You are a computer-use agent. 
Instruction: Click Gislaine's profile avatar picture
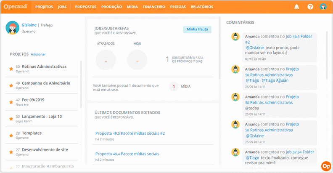tap(13, 28)
